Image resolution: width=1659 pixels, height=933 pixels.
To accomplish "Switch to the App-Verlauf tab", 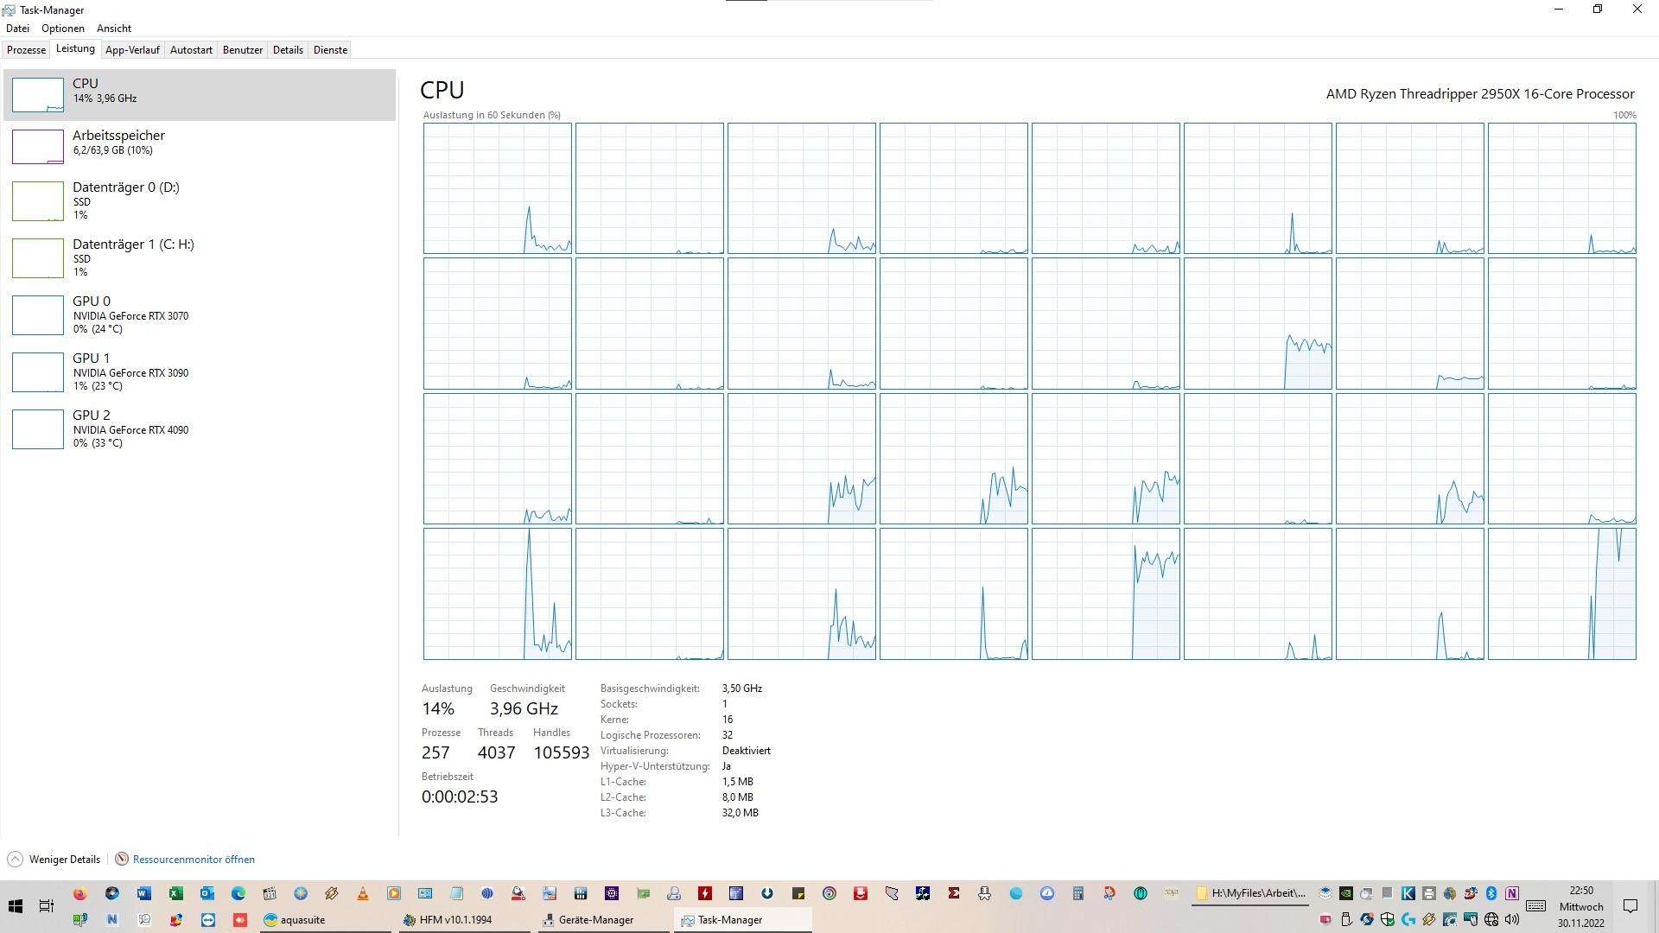I will point(132,50).
